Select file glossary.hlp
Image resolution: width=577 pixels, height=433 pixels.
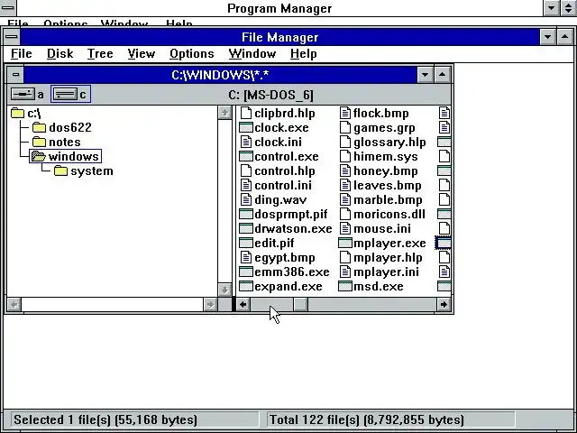click(389, 143)
